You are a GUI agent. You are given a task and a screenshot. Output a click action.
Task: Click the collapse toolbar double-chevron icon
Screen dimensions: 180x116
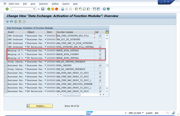(x=39, y=9)
